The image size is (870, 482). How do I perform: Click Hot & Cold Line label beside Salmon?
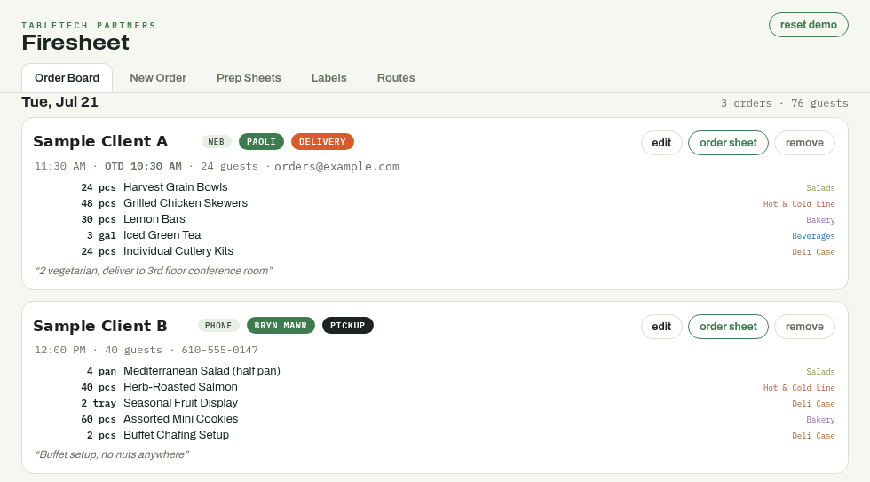(x=799, y=388)
